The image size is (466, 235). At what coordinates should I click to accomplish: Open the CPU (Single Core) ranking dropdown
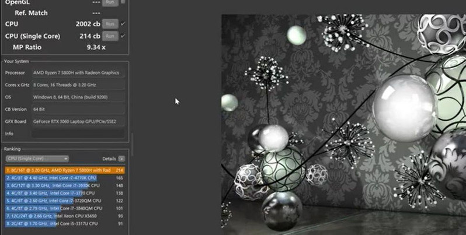(x=37, y=158)
